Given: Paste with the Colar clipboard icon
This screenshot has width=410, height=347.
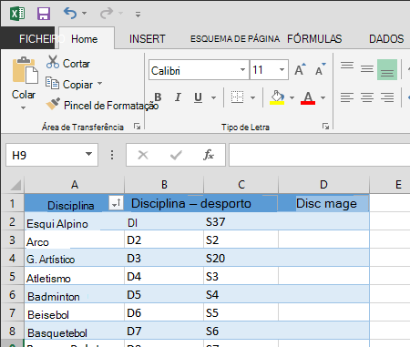Looking at the screenshot, I should 25,70.
